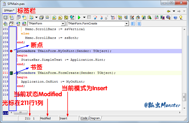Image resolution: width=189 pixels, height=123 pixels.
Task: Click the Modified status panel
Action: [x=49, y=118]
